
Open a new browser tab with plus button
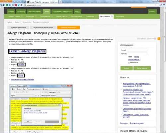[x=60, y=2]
